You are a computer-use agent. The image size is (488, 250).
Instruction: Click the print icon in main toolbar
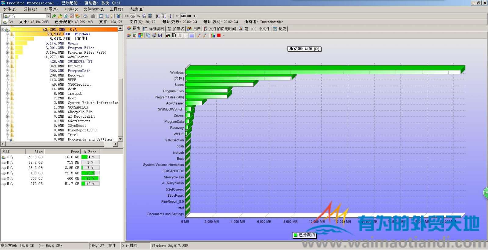(85, 16)
